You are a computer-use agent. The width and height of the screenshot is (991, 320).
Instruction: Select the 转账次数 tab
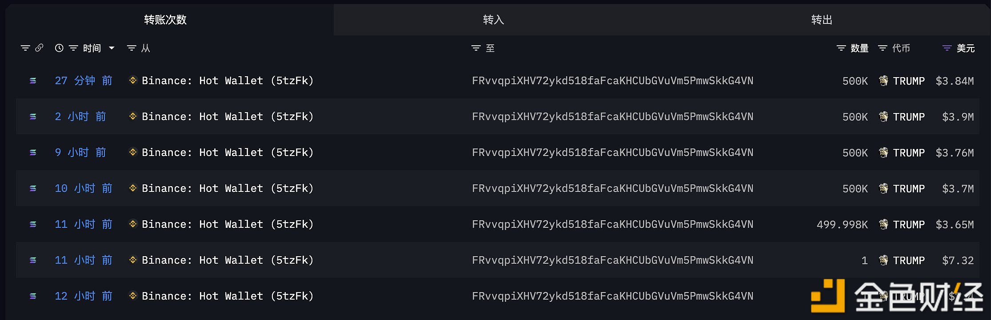[165, 20]
